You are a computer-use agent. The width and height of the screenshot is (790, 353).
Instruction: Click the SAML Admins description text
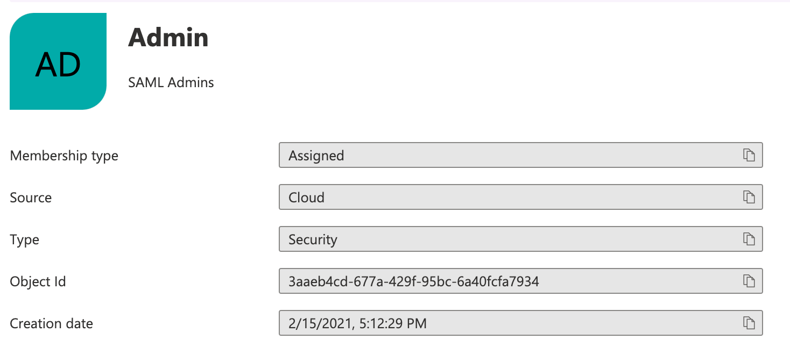171,83
